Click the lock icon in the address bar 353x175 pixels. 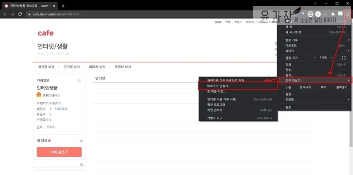29,14
